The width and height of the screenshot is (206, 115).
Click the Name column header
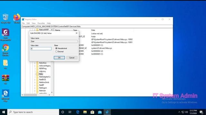58,30
